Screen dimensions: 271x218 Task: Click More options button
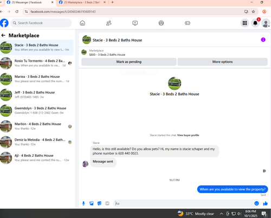[x=222, y=62]
